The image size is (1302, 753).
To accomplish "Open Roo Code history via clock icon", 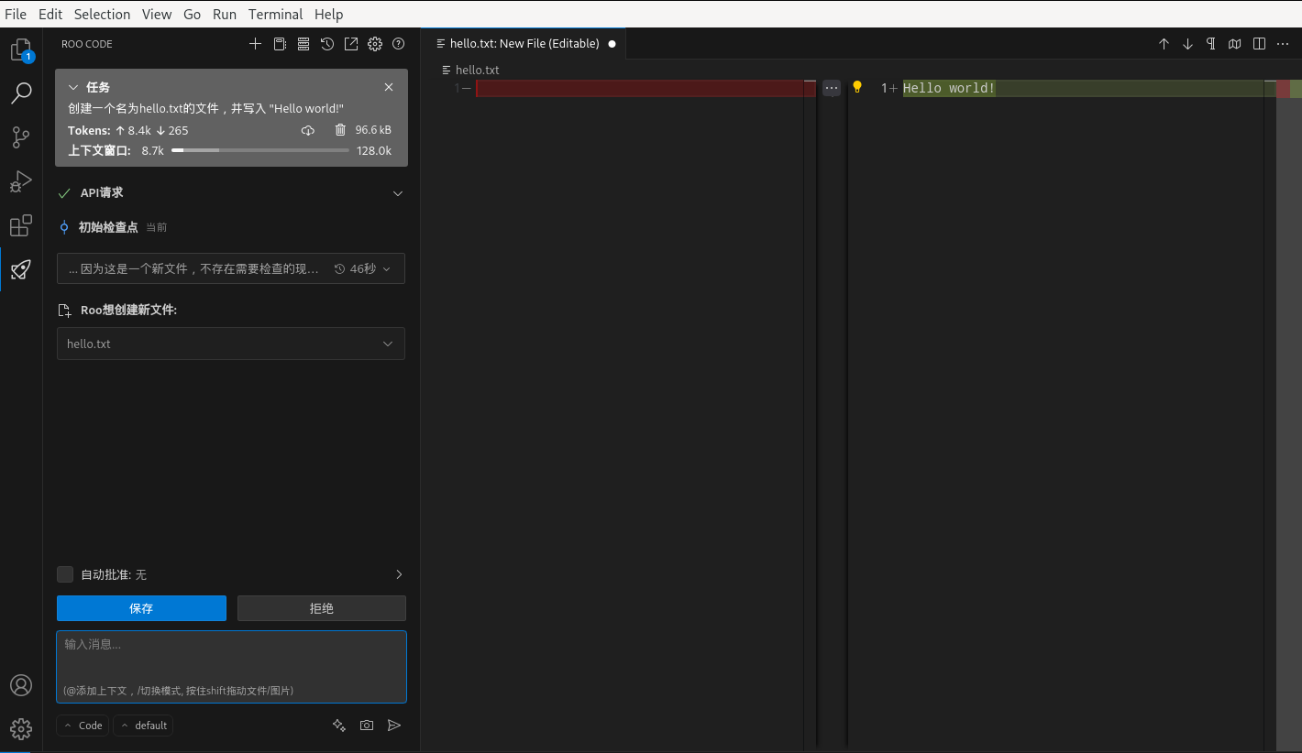I will pos(327,44).
